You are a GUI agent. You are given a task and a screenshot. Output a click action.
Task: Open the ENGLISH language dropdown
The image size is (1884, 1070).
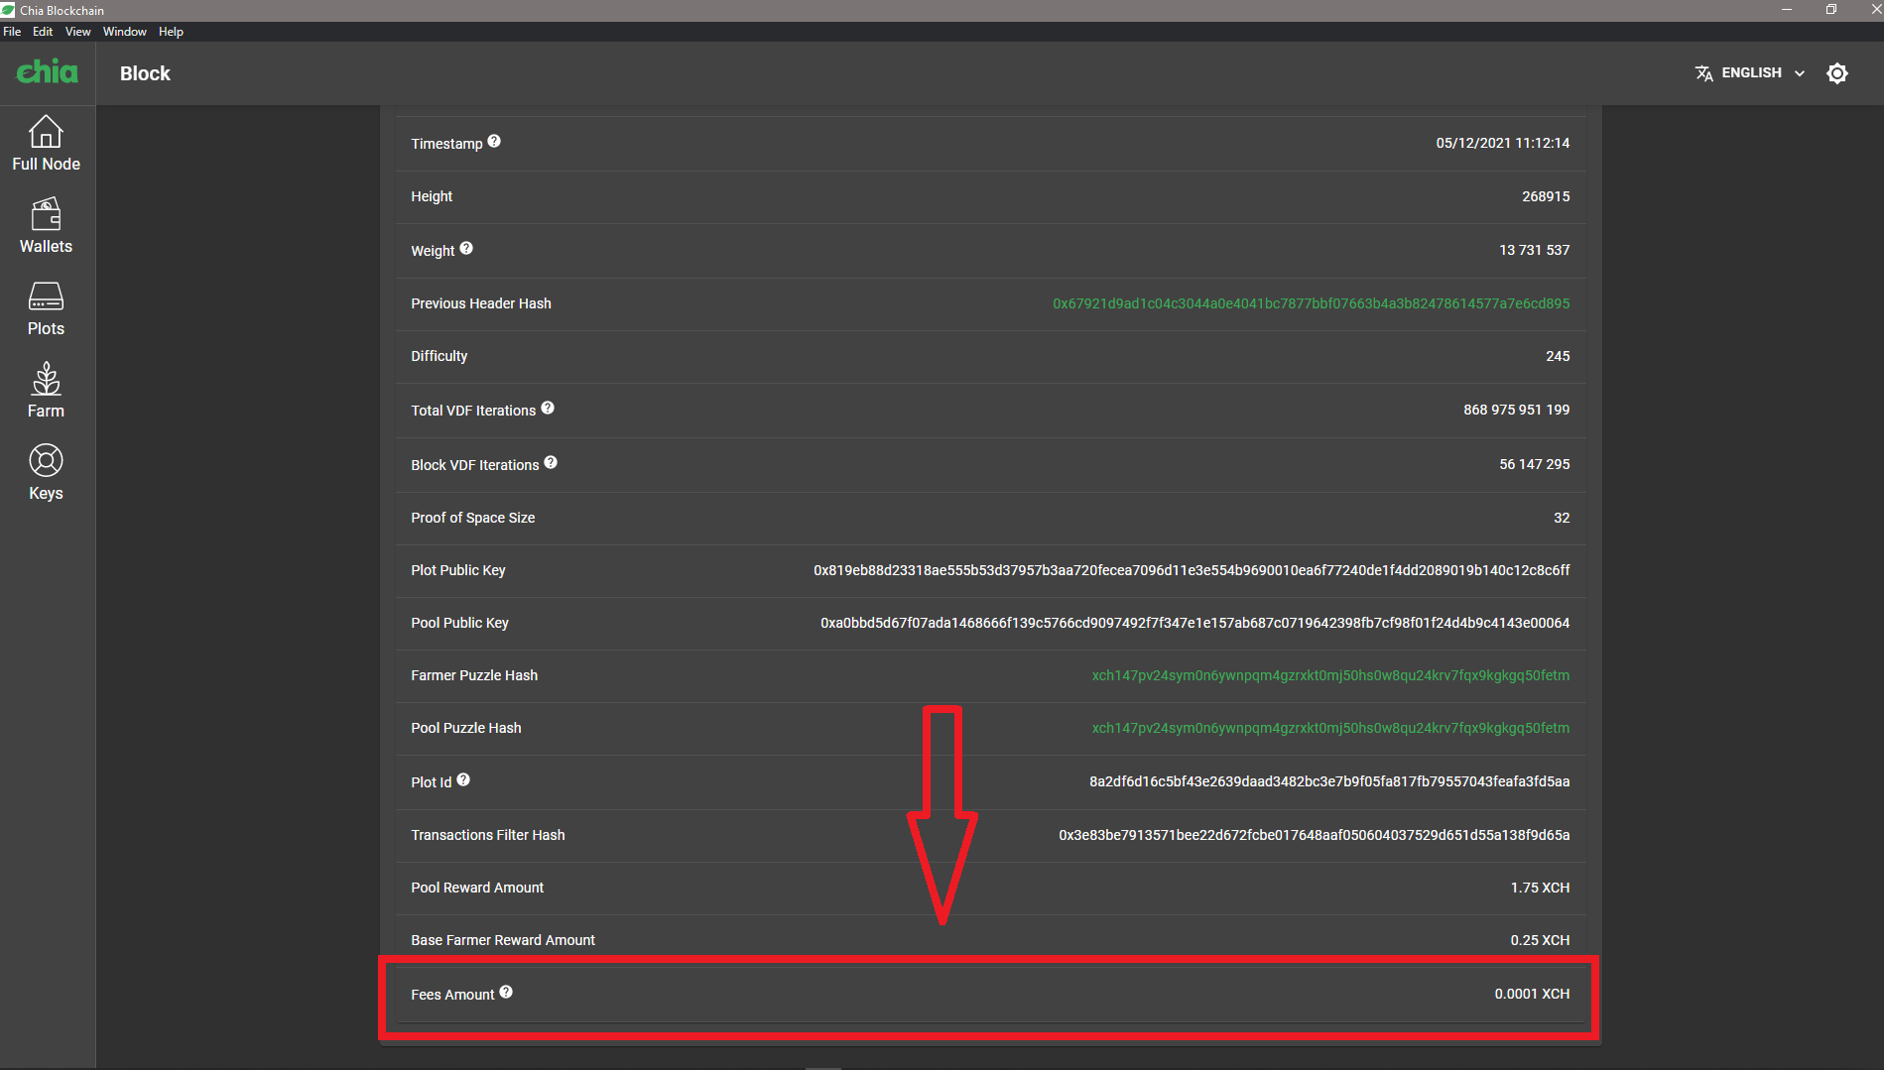[1750, 73]
